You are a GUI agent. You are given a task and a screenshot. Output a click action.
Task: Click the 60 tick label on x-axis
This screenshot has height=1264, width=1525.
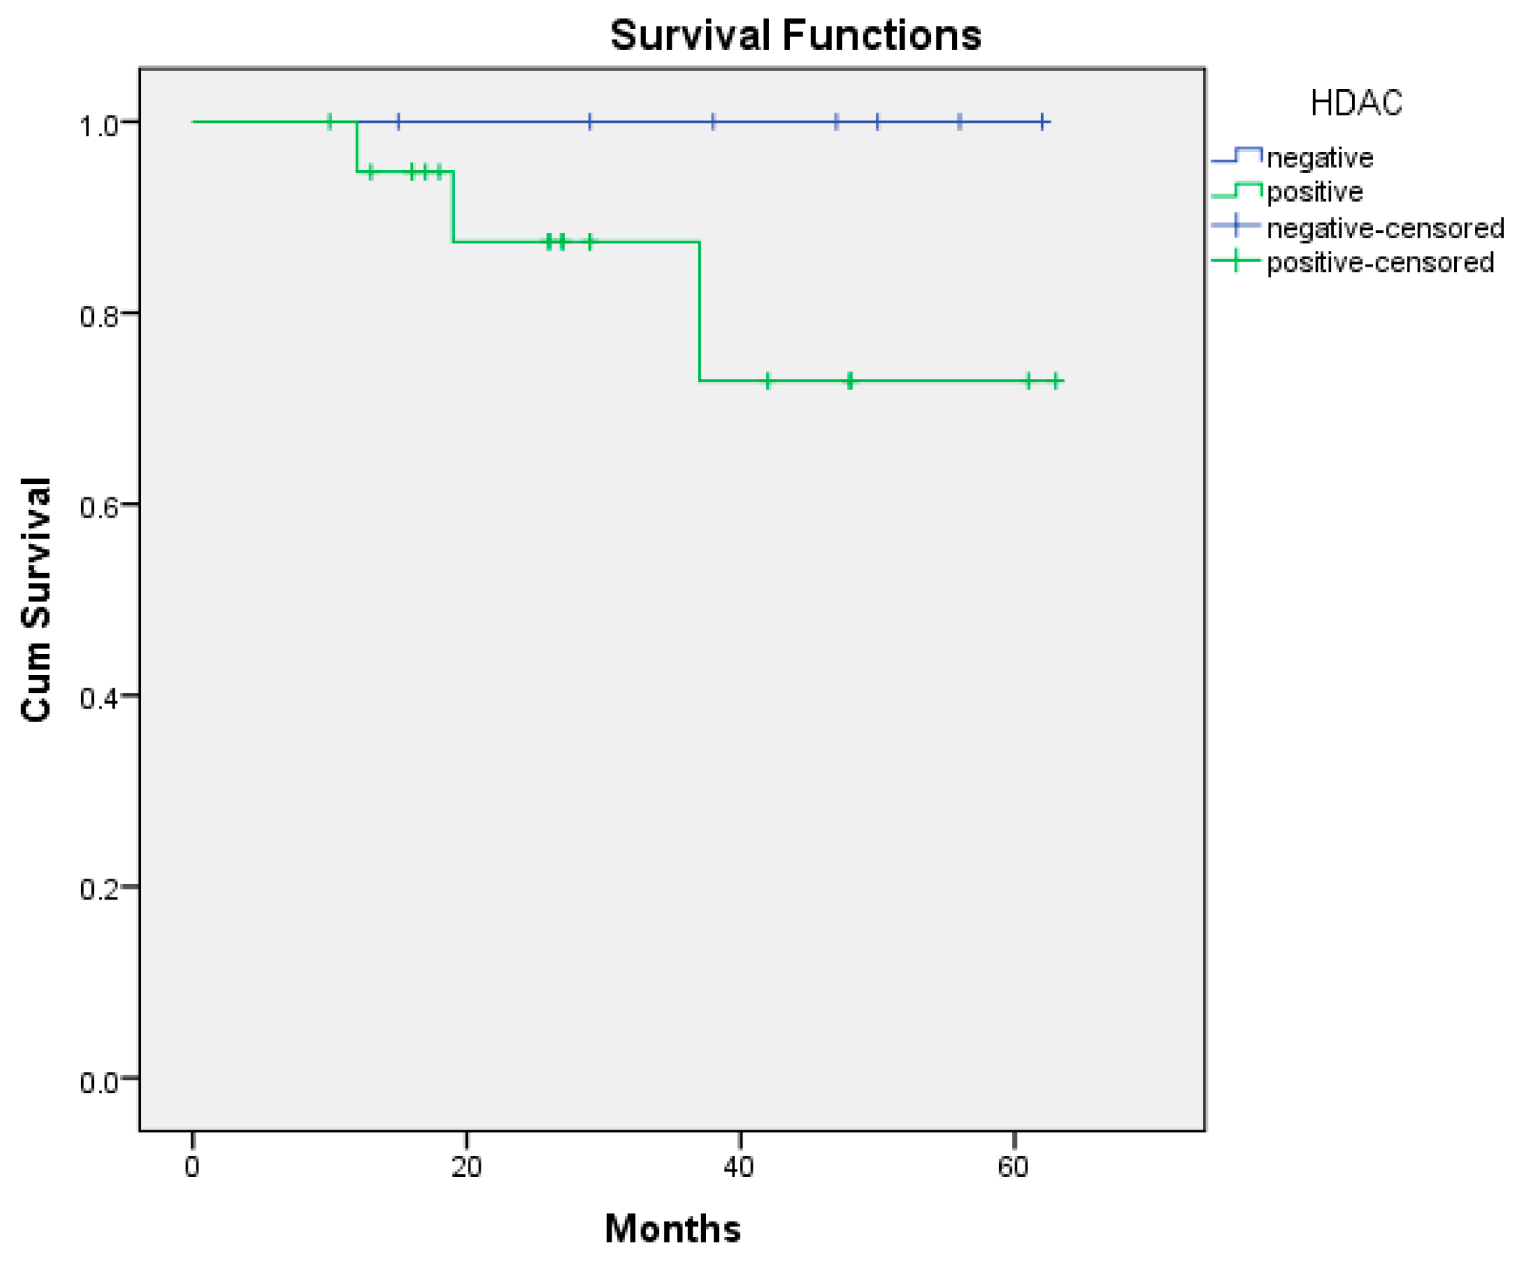point(1013,1167)
